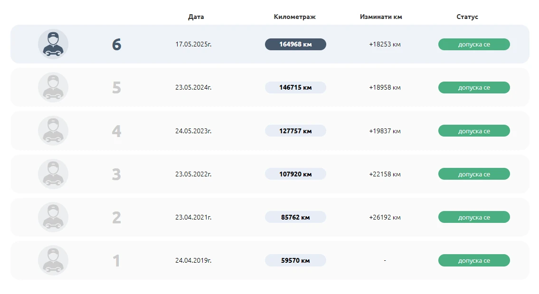Screen dimensions: 539x294
Task: Click the 146715 км mileage pill
Action: coord(295,88)
